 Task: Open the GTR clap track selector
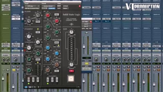pyautogui.click(x=31, y=6)
